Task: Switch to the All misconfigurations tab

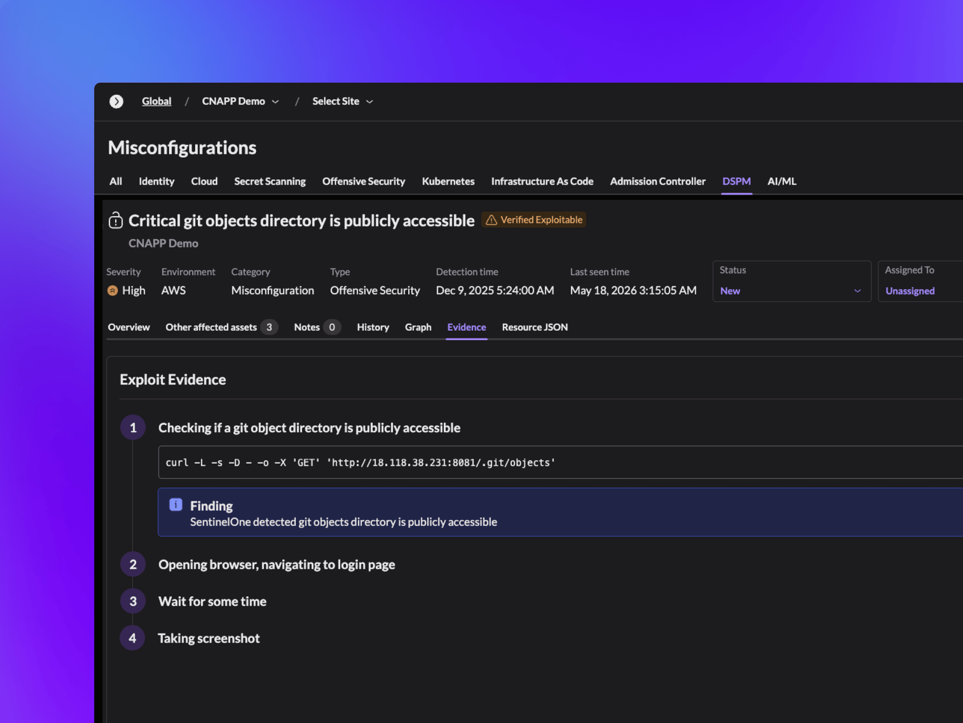Action: 115,182
